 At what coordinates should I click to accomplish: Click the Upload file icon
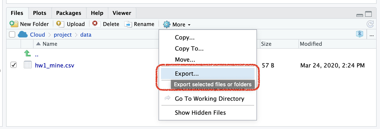click(60, 24)
